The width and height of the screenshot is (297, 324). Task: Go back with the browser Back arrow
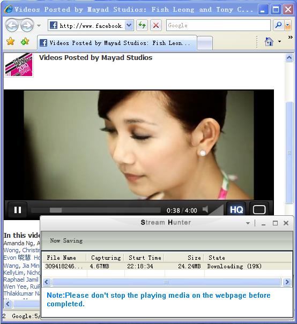pos(12,25)
